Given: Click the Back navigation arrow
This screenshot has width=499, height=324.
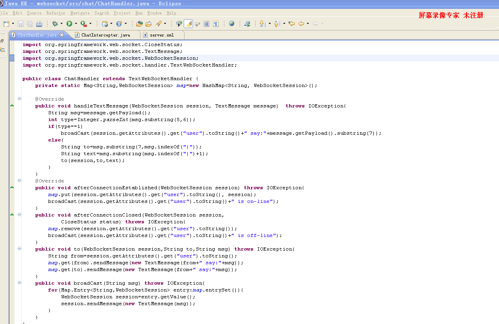Looking at the screenshot, I should coord(301,24).
